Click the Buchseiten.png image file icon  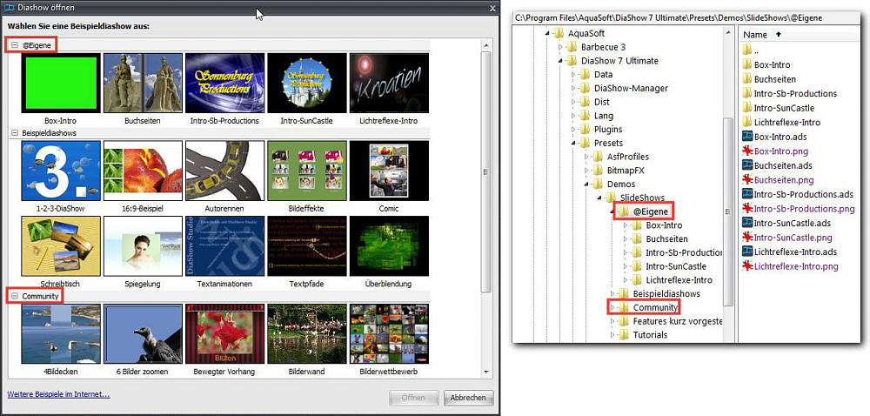click(x=746, y=180)
